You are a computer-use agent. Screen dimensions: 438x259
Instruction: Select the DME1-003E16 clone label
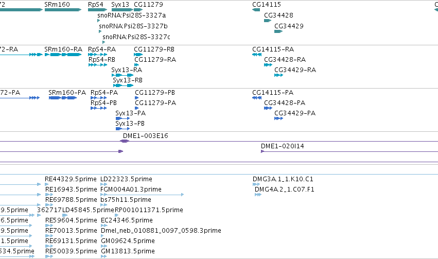click(x=146, y=136)
